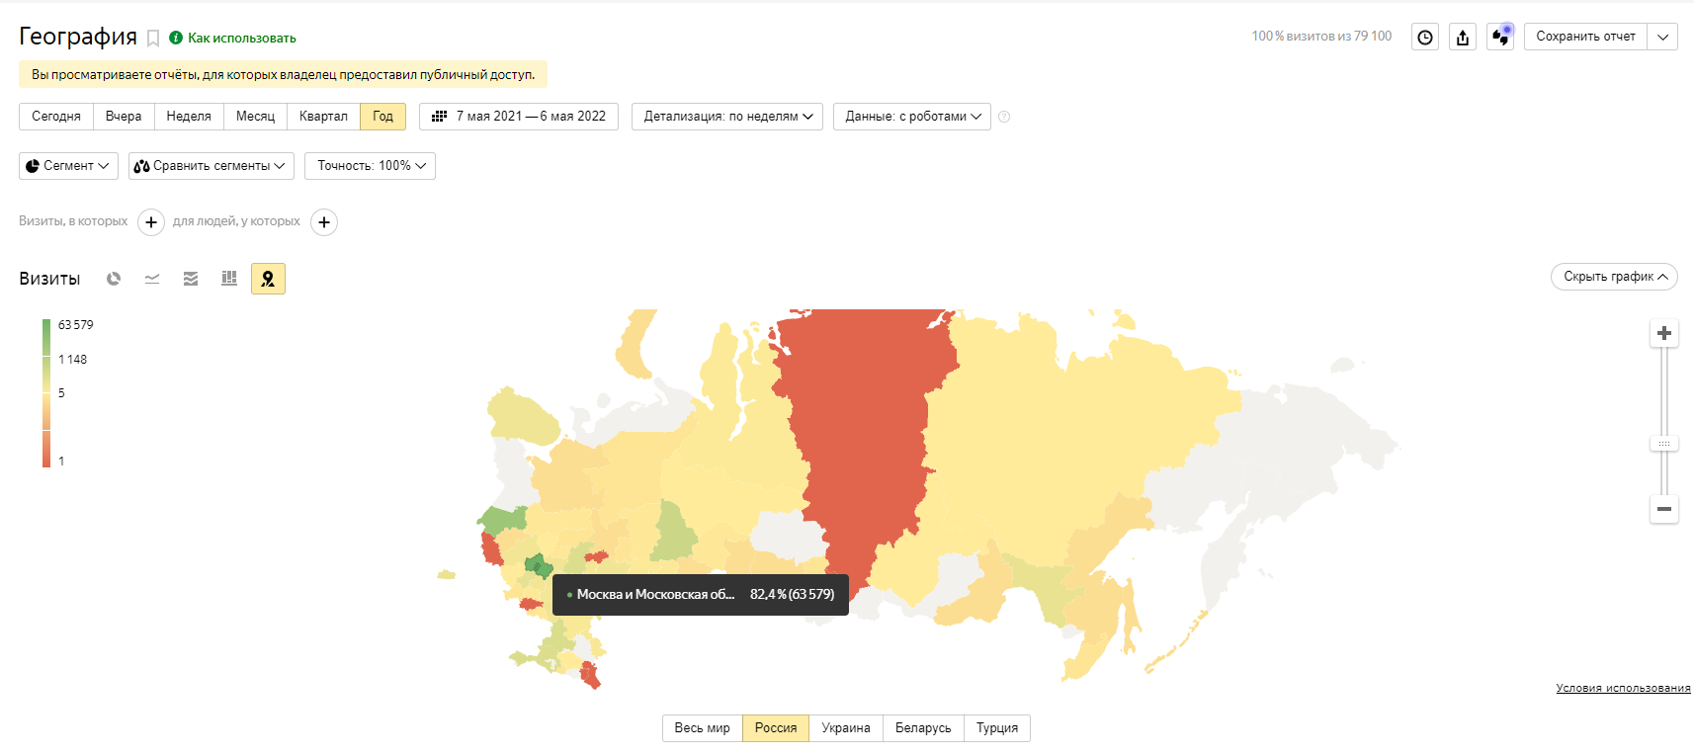Select the stacked area chart icon
1694x755 pixels.
(191, 279)
